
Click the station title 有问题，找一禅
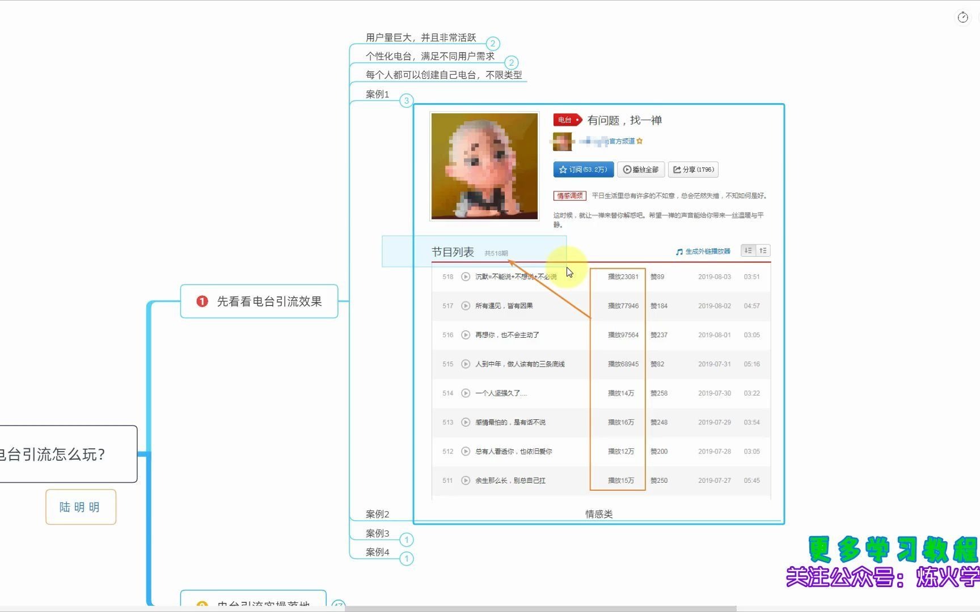[625, 120]
